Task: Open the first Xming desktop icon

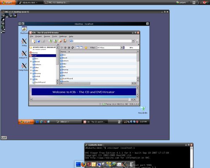Action: 24,42
